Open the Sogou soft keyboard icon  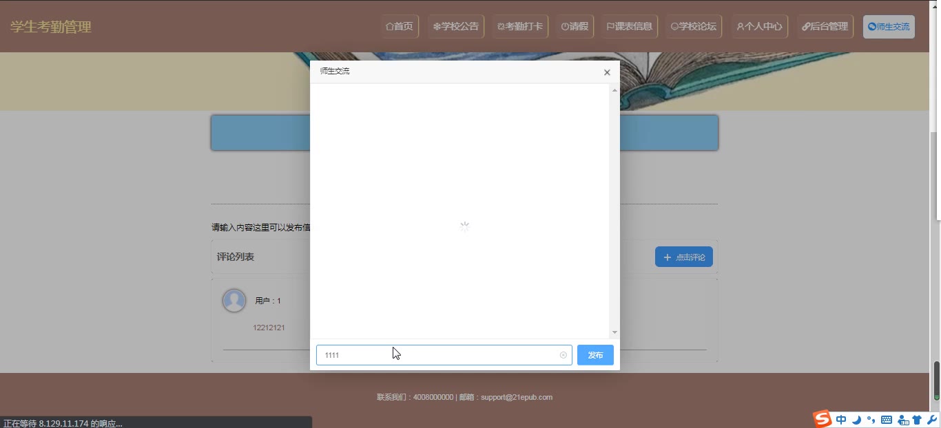point(887,420)
